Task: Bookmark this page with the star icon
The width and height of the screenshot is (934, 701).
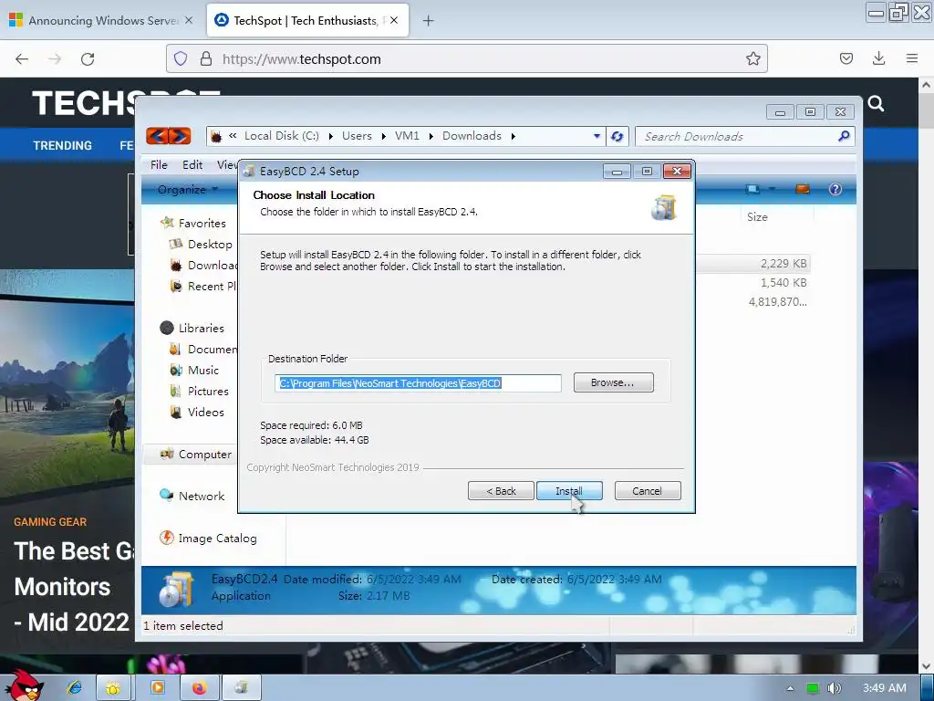Action: pos(752,58)
